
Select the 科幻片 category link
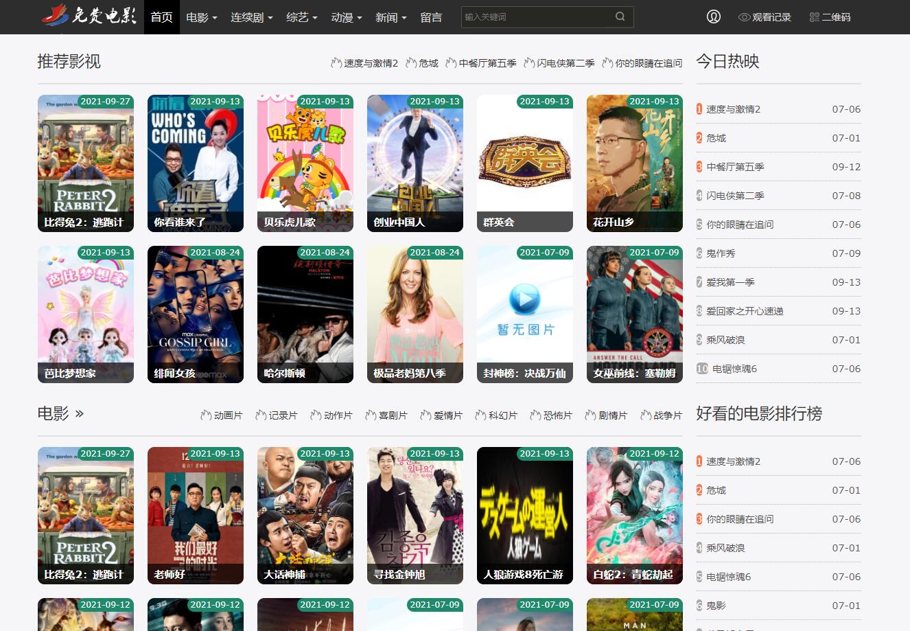[502, 415]
